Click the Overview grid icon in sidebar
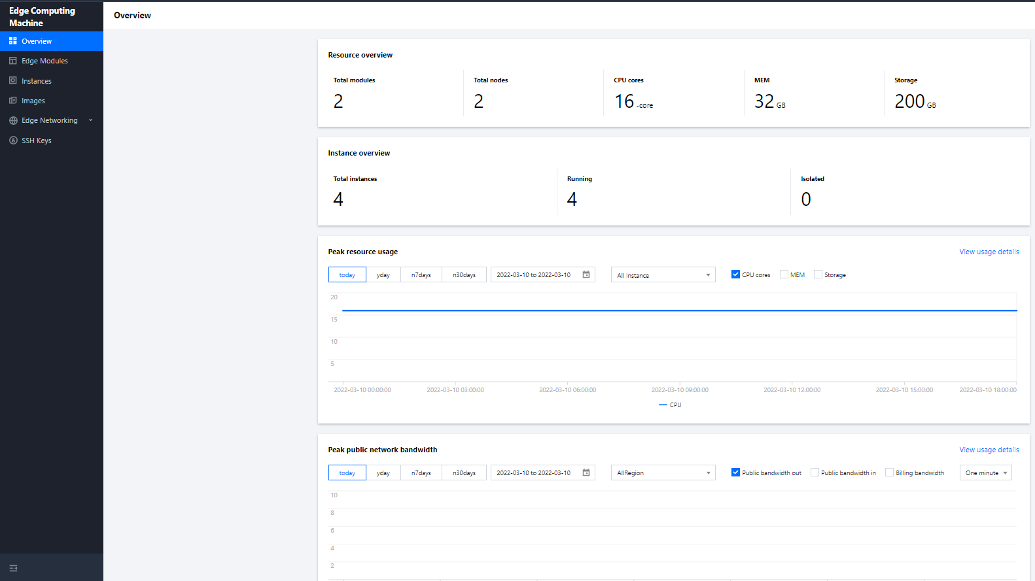 click(x=13, y=41)
